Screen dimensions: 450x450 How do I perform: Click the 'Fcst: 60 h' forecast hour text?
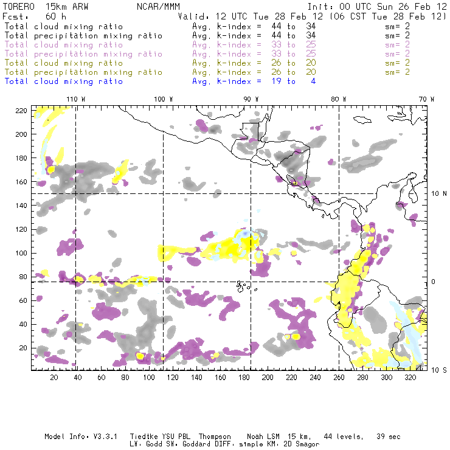34,16
